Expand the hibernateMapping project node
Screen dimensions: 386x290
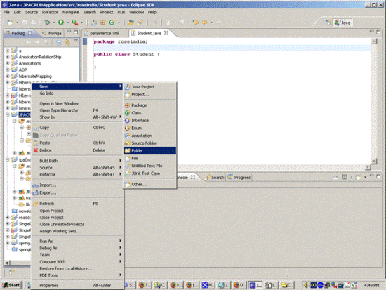point(8,76)
